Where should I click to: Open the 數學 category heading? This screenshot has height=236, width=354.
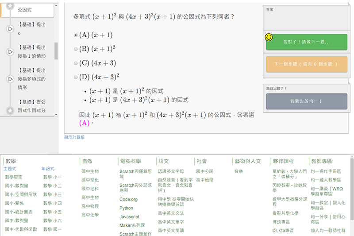point(11,161)
